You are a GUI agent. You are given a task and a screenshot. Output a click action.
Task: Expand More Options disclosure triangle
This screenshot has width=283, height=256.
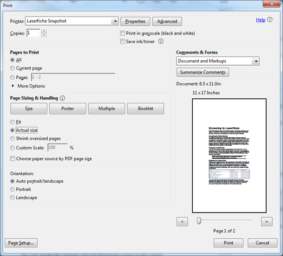click(13, 86)
